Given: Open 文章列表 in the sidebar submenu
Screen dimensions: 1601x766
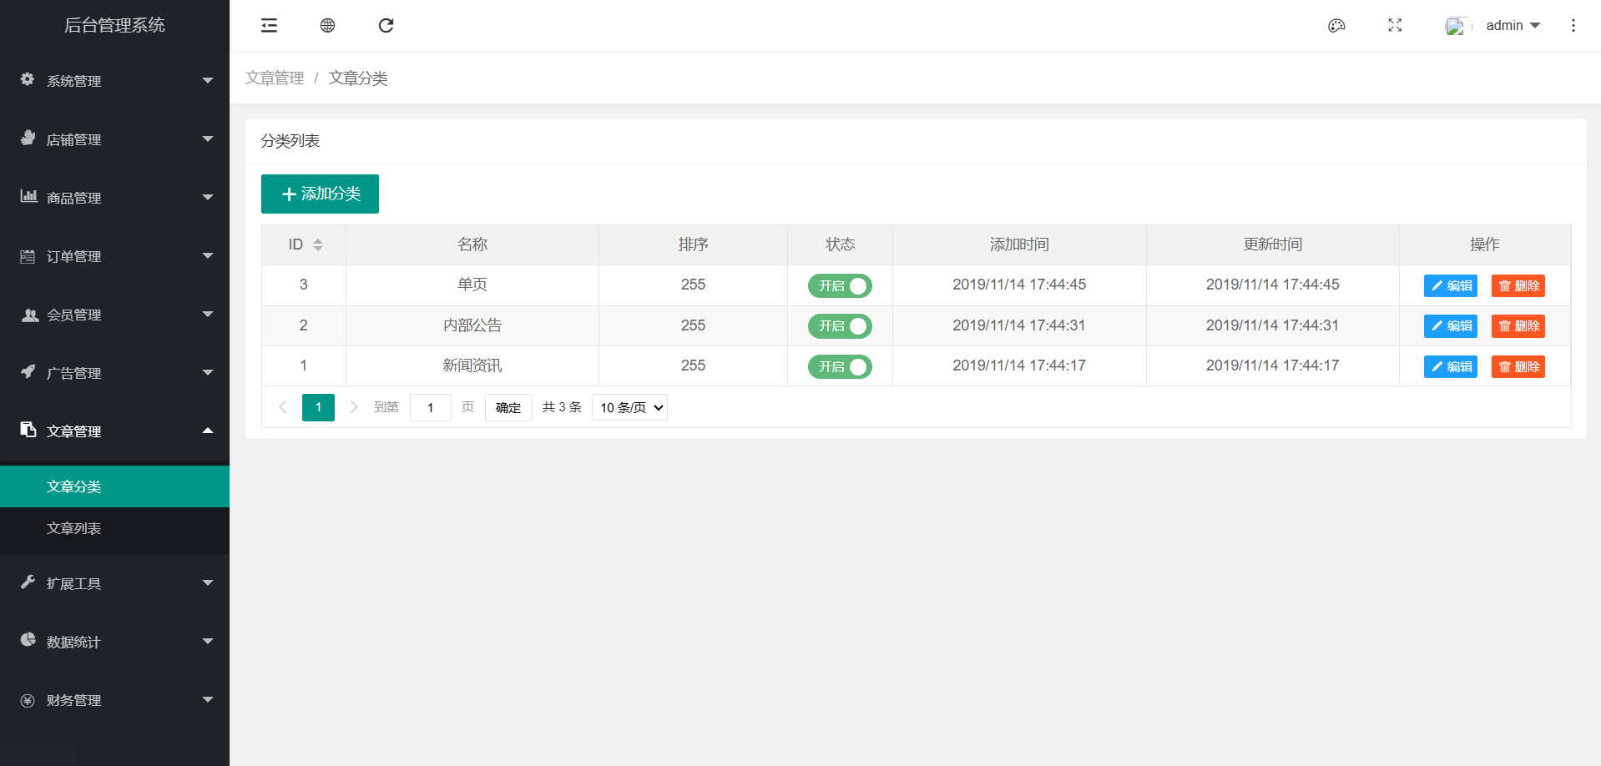Looking at the screenshot, I should pyautogui.click(x=74, y=528).
